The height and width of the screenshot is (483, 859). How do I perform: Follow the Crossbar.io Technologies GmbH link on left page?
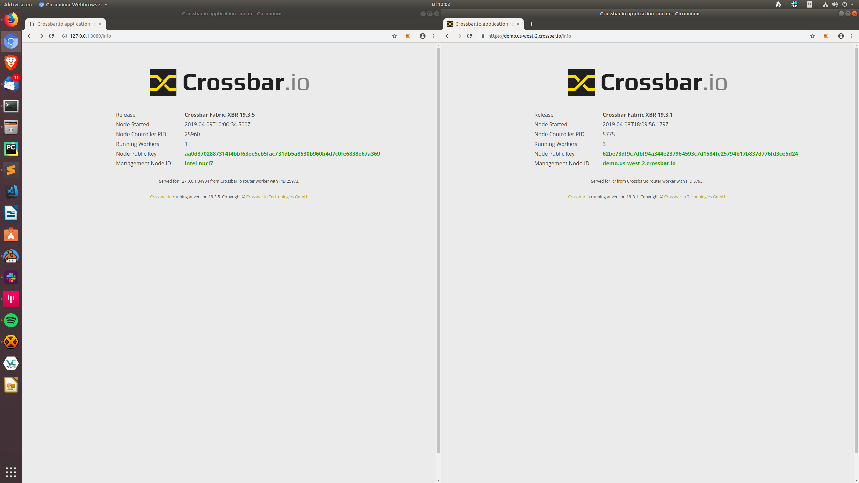click(276, 197)
